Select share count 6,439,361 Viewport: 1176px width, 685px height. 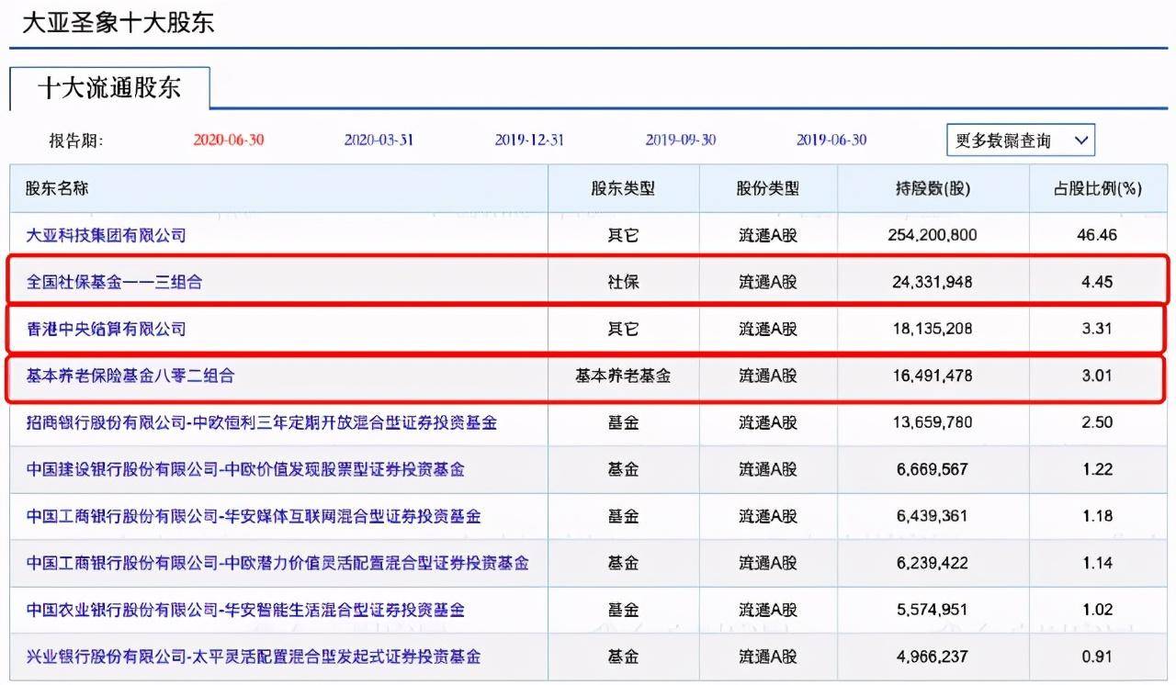coord(933,516)
